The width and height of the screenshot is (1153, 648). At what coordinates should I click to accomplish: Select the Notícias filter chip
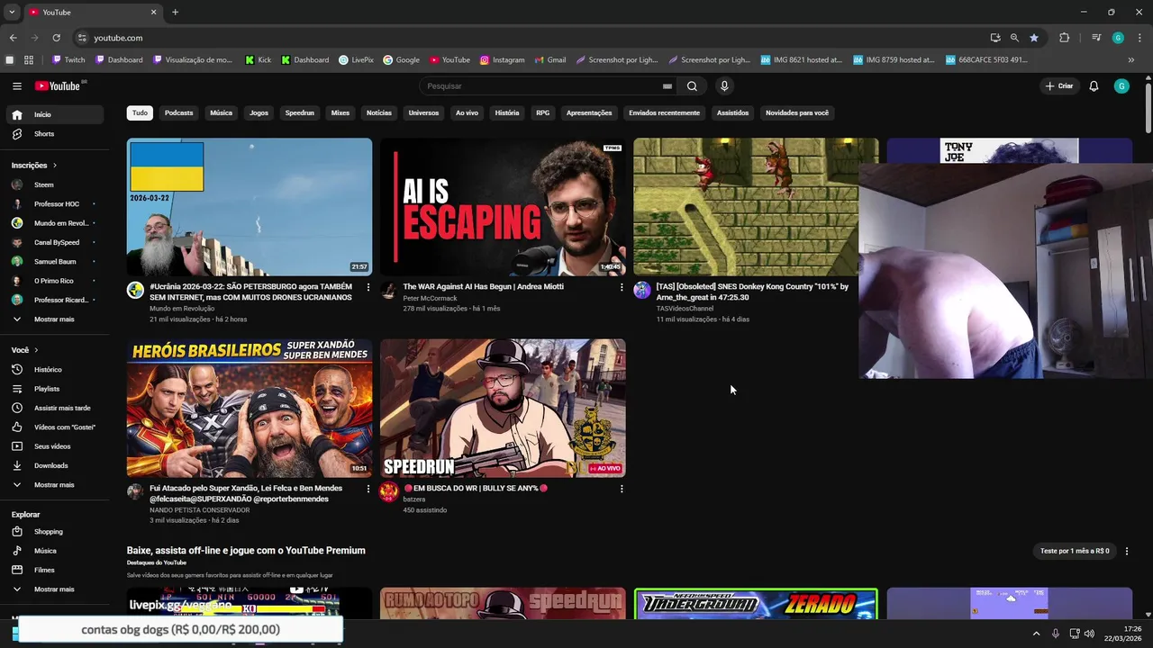coord(379,113)
